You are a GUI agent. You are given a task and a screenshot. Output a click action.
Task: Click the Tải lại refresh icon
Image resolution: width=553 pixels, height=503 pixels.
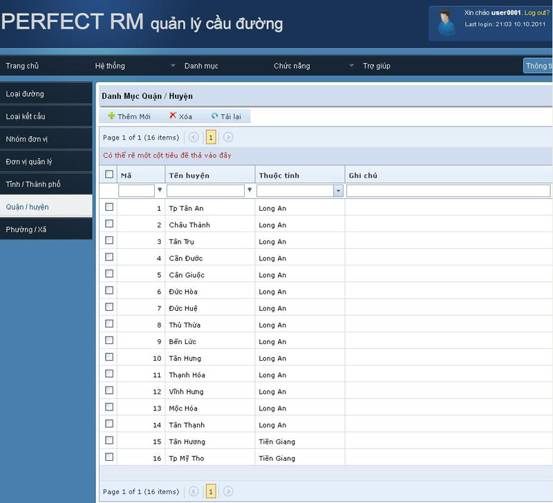(x=214, y=115)
